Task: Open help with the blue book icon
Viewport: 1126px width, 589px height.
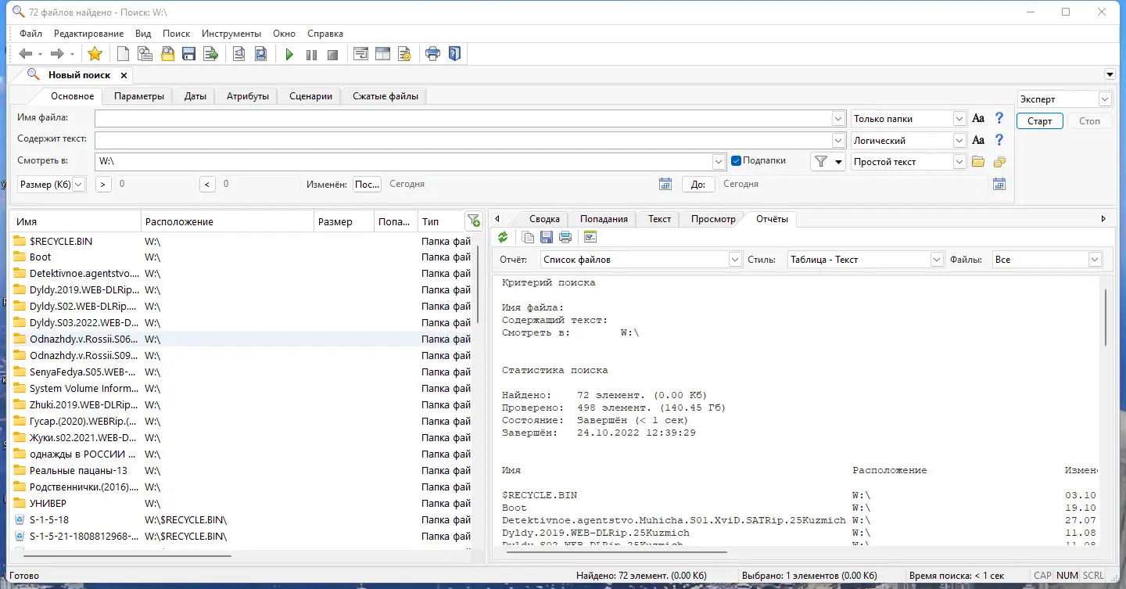Action: [x=454, y=54]
